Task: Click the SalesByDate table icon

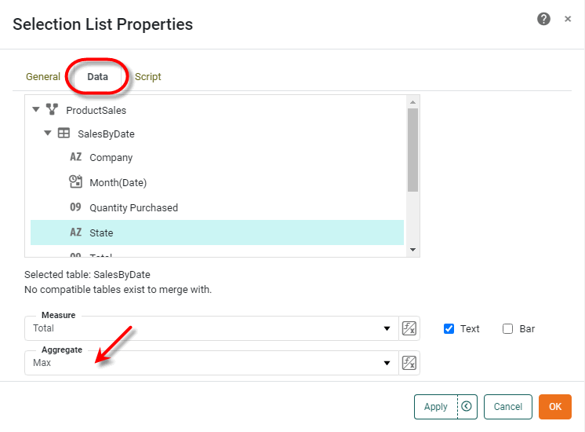Action: click(x=64, y=133)
